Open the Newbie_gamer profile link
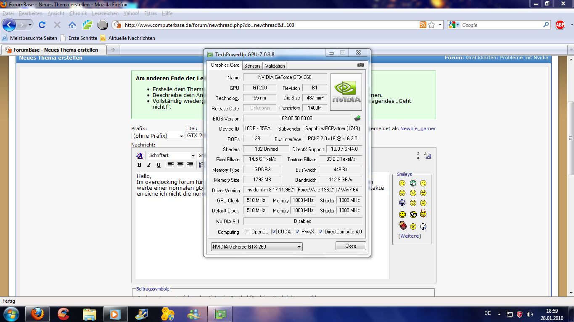 point(418,128)
